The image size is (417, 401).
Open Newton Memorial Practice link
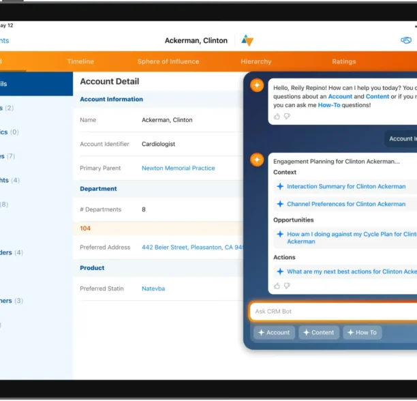pos(179,168)
